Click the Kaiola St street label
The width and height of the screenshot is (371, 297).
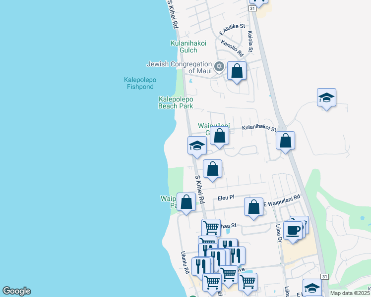click(250, 41)
